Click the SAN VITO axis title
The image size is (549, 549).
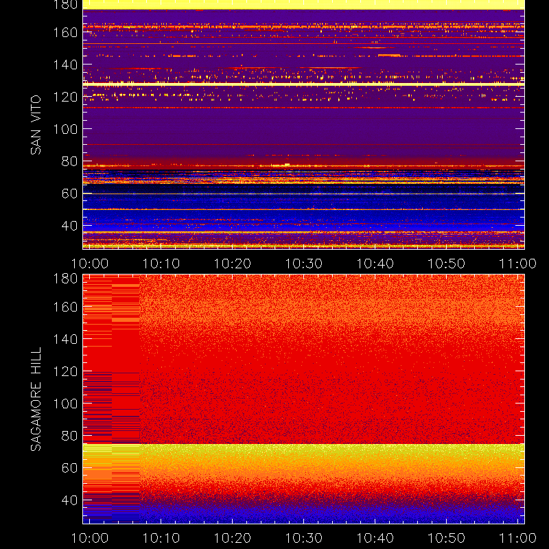(x=36, y=125)
